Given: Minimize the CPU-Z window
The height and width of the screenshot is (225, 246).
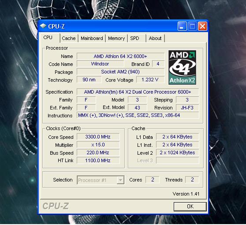Looking at the screenshot, I should pyautogui.click(x=182, y=26).
